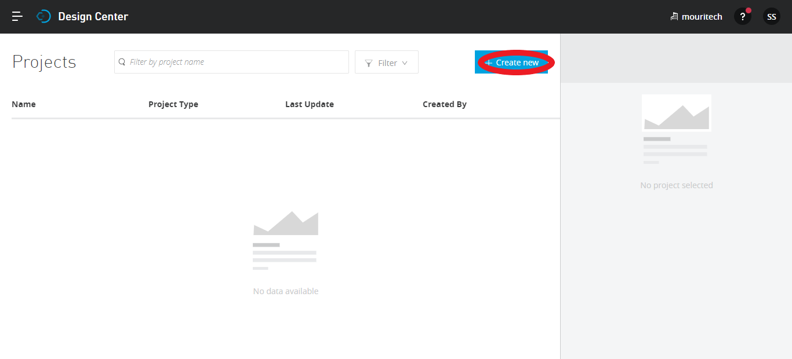Screen dimensions: 792x359
Task: Sort by Created By column header
Action: click(445, 104)
